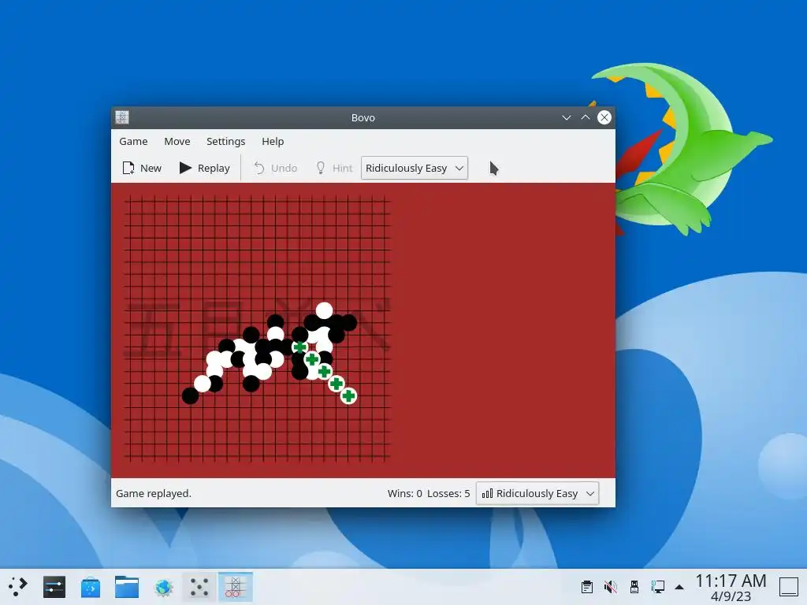Click the Losses: 5 status text
This screenshot has height=605, width=807.
tap(448, 493)
